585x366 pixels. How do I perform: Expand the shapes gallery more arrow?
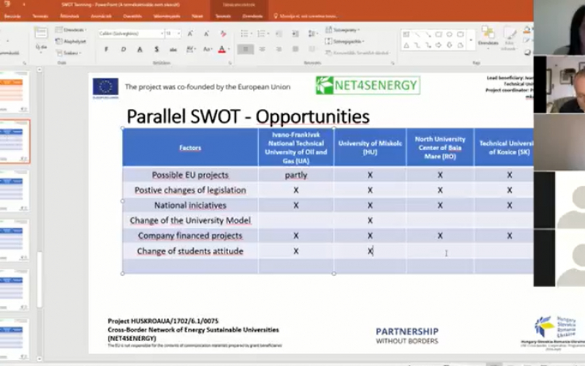click(x=470, y=40)
